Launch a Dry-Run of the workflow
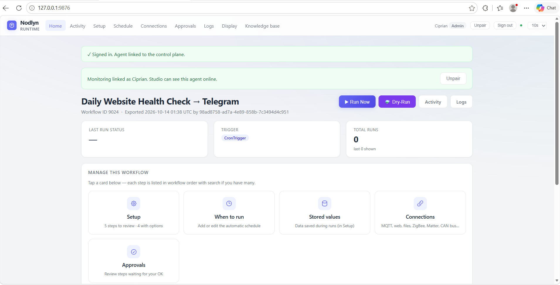Image resolution: width=560 pixels, height=285 pixels. 397,102
